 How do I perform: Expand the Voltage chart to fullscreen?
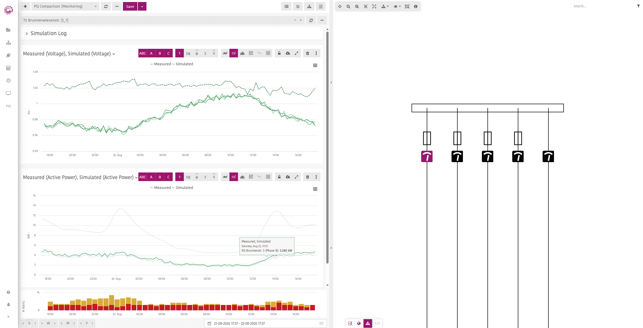pyautogui.click(x=296, y=53)
